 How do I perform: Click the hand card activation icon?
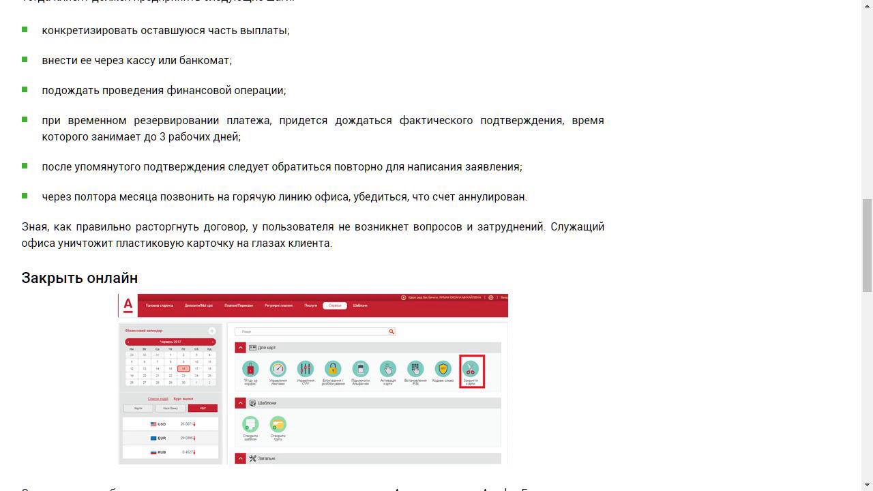click(388, 369)
